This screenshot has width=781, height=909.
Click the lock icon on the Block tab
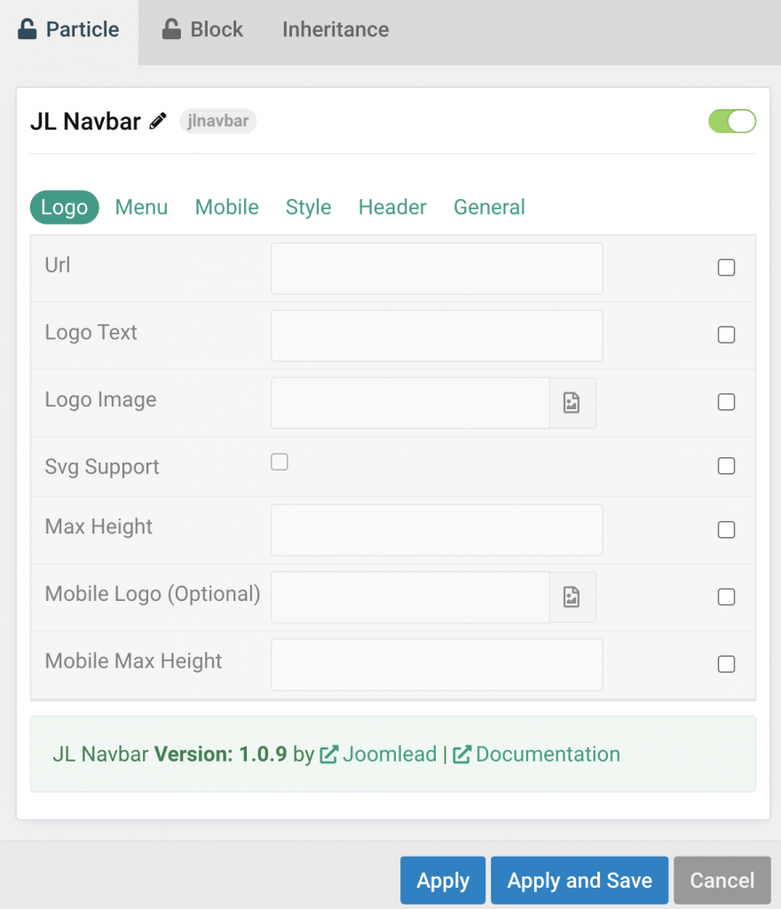[x=171, y=29]
